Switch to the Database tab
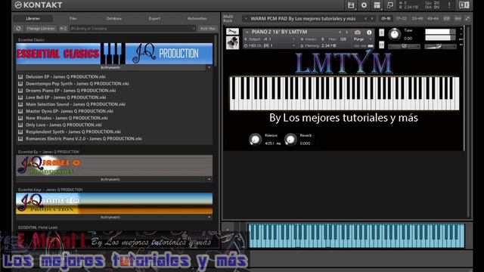 114,18
